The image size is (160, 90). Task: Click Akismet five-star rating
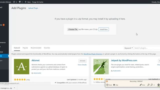[x=20, y=79]
